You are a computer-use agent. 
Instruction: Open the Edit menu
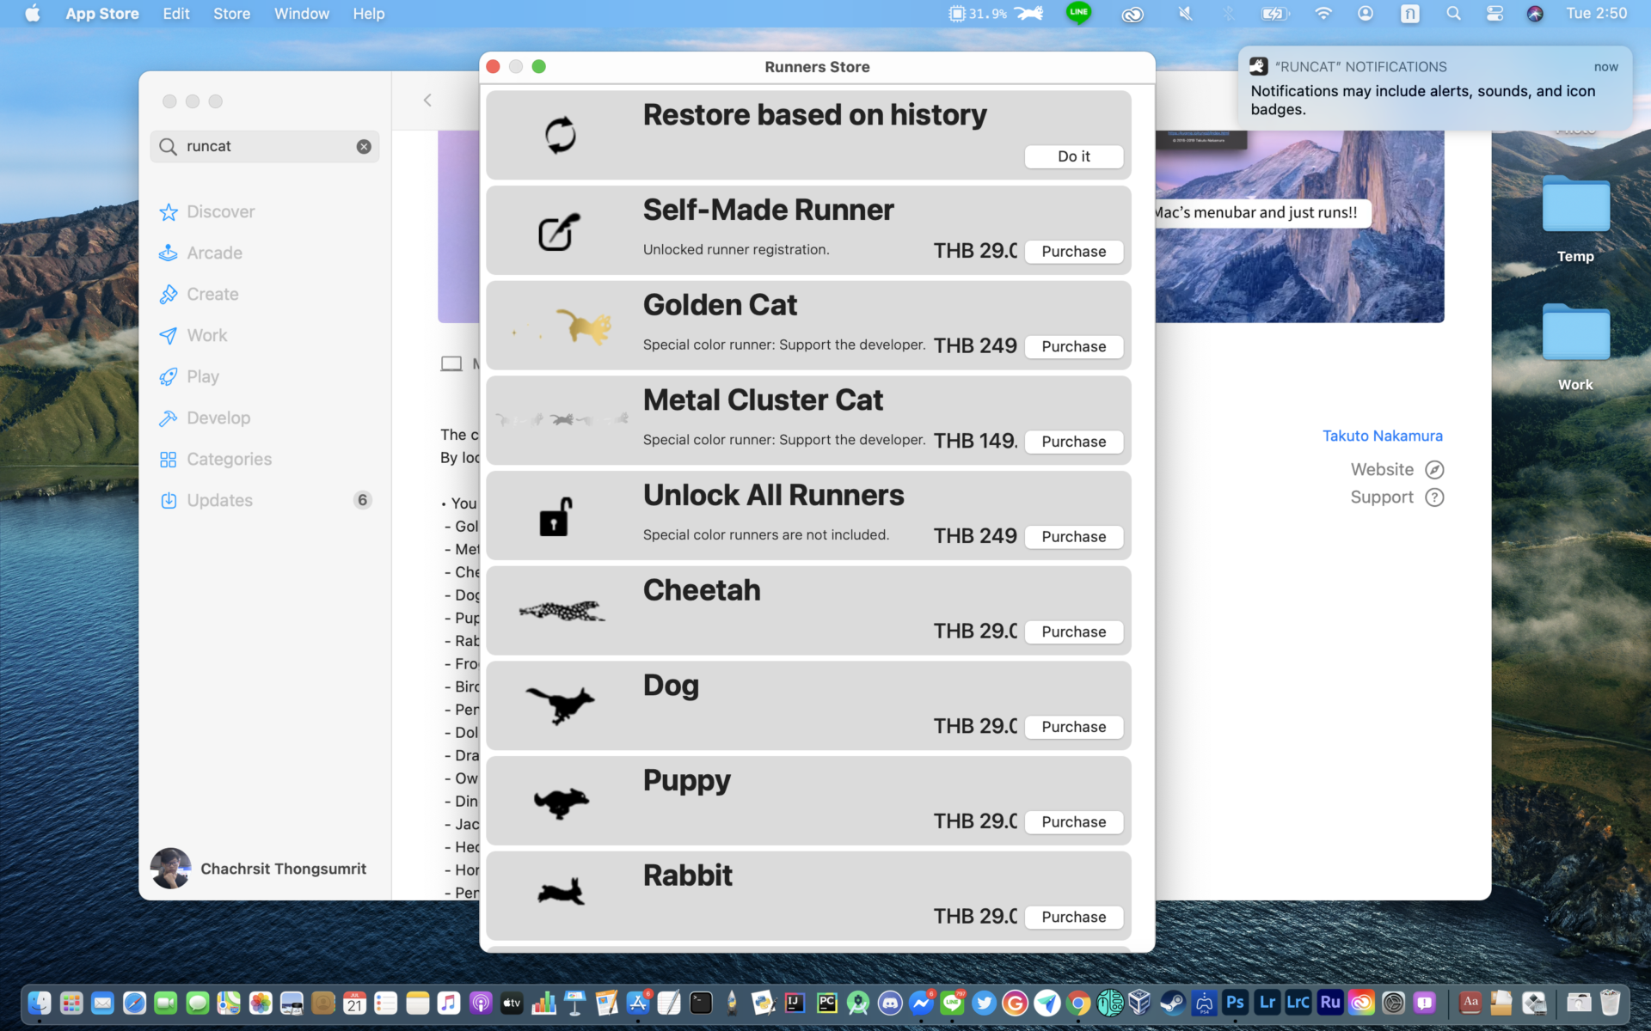176,14
